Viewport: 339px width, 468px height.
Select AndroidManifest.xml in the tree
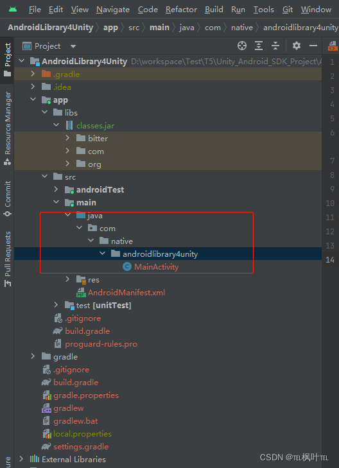point(126,293)
